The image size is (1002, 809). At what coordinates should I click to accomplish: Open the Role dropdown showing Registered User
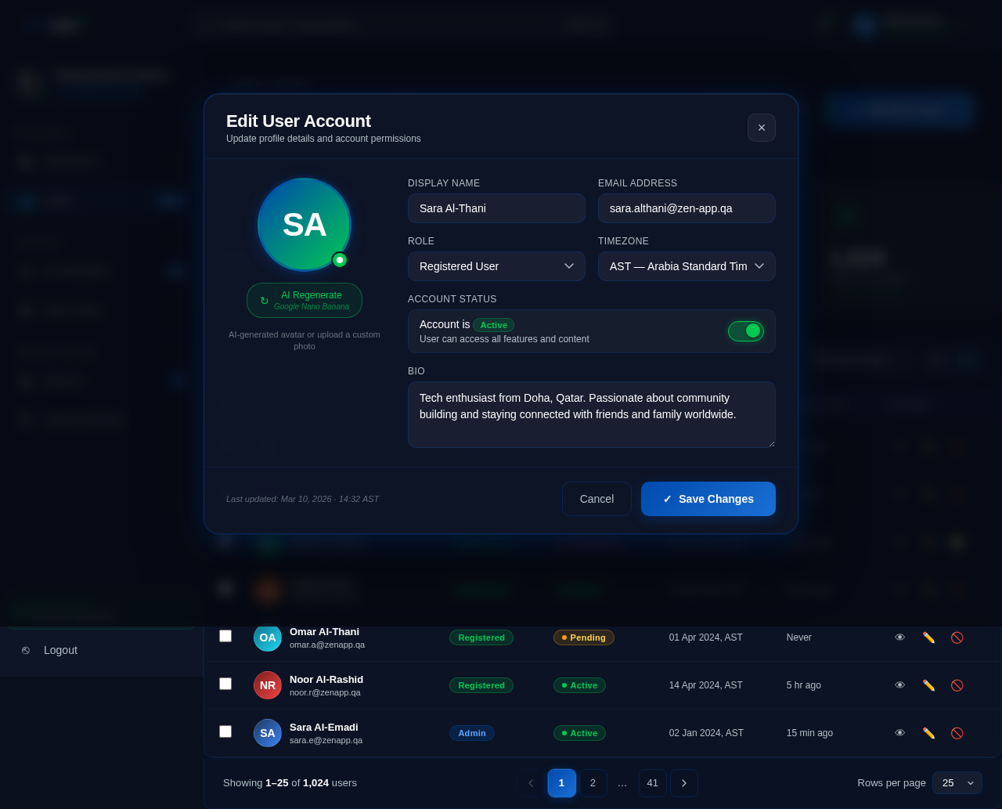coord(496,266)
